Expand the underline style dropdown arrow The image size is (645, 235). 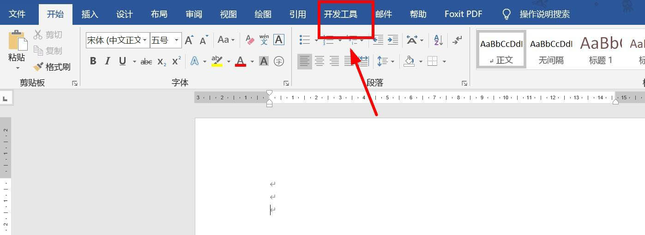pyautogui.click(x=134, y=62)
